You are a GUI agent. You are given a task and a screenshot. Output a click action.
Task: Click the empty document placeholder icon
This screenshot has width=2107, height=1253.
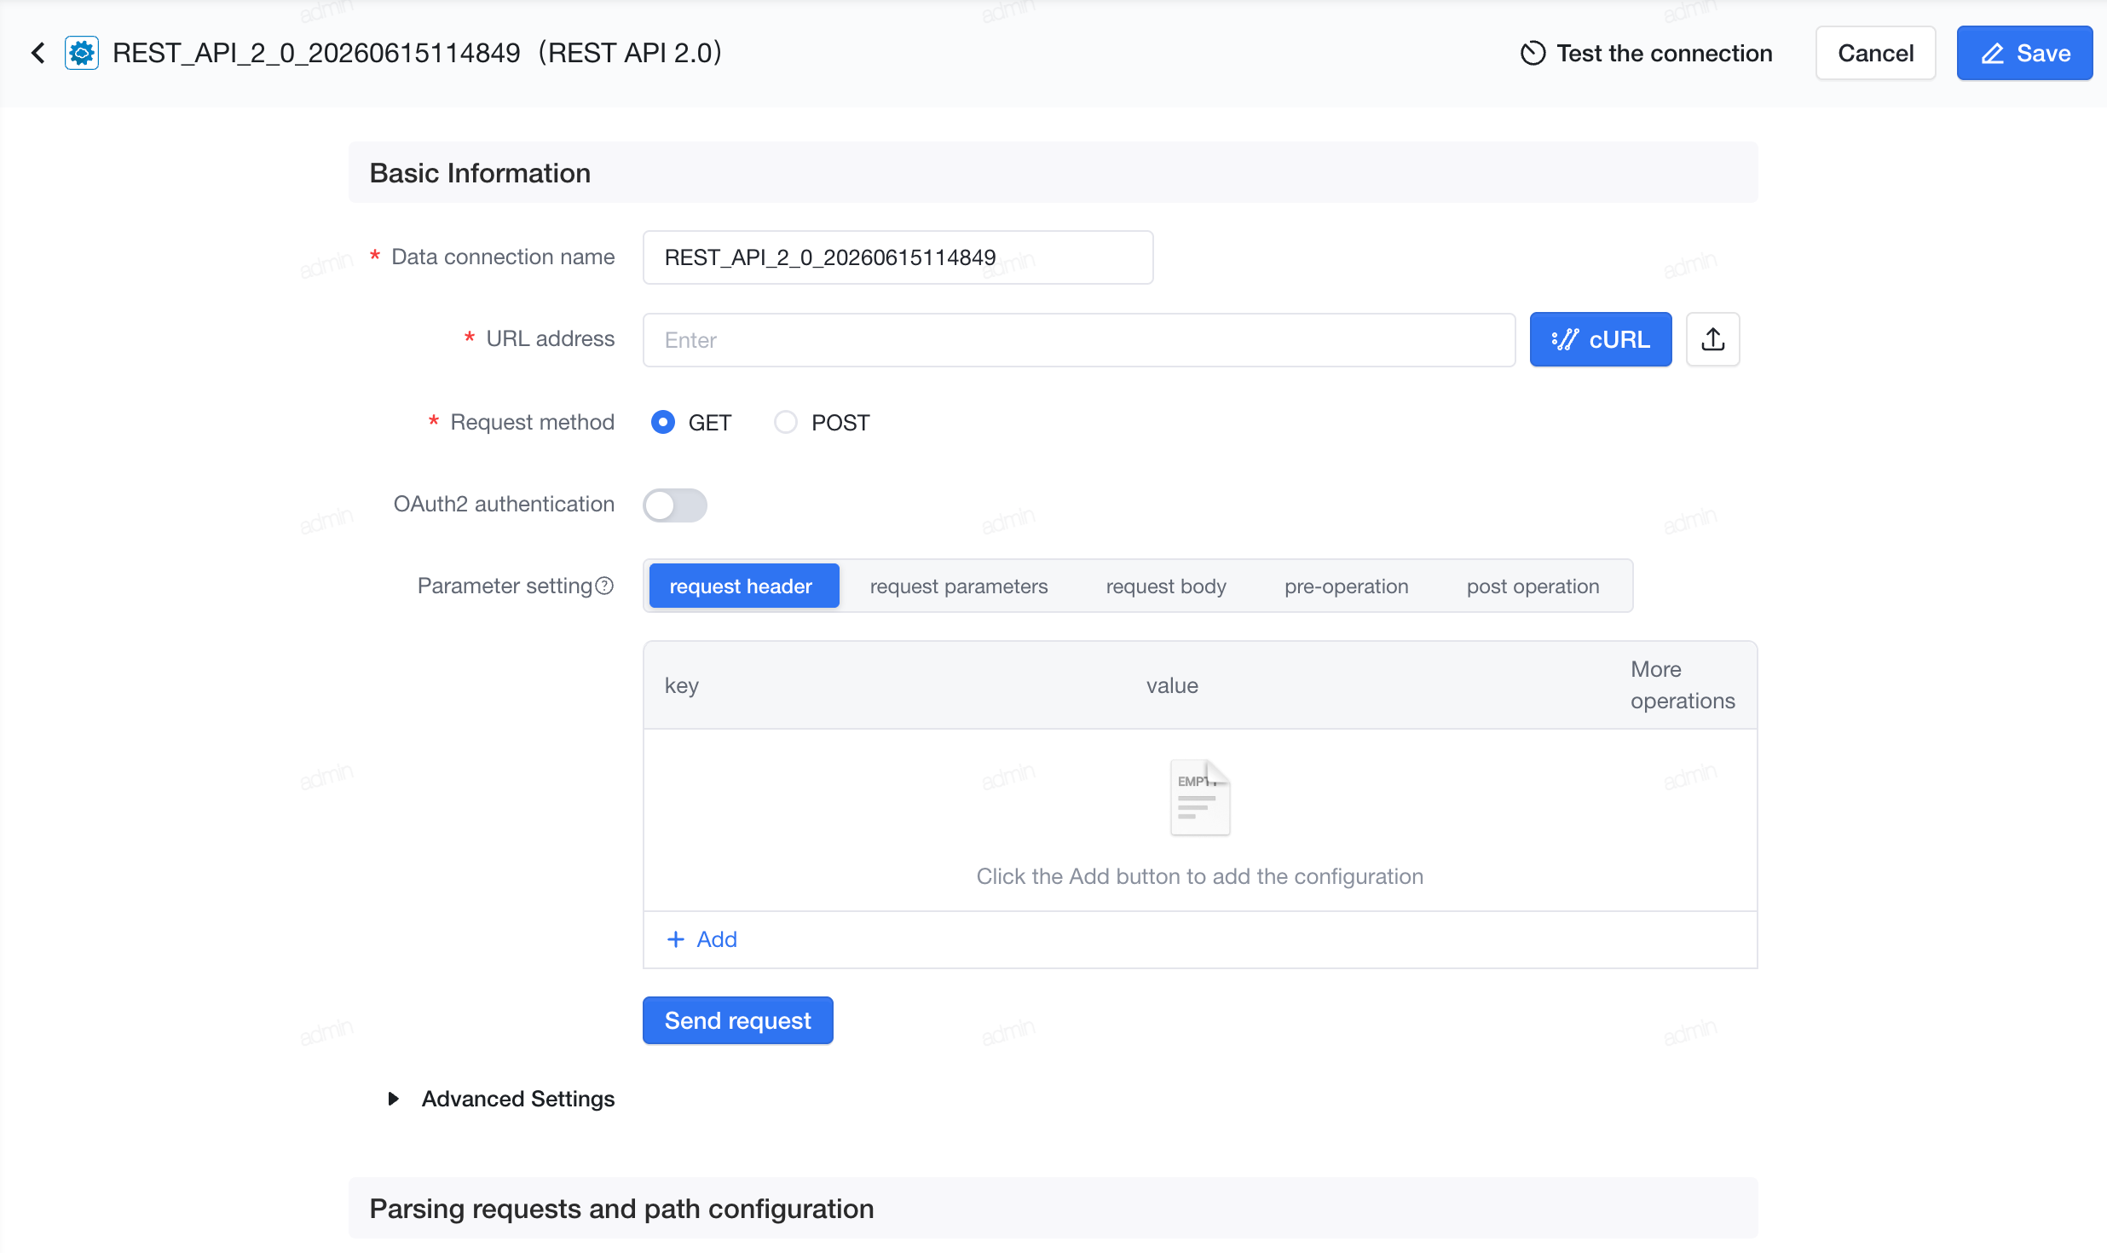tap(1199, 797)
